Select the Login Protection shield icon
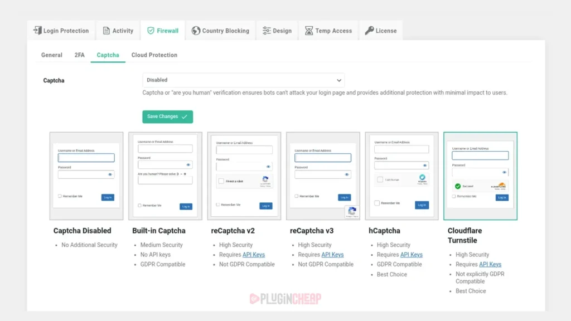Image resolution: width=571 pixels, height=321 pixels. 37,31
